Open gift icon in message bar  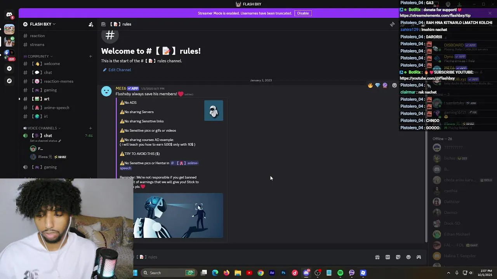377,257
